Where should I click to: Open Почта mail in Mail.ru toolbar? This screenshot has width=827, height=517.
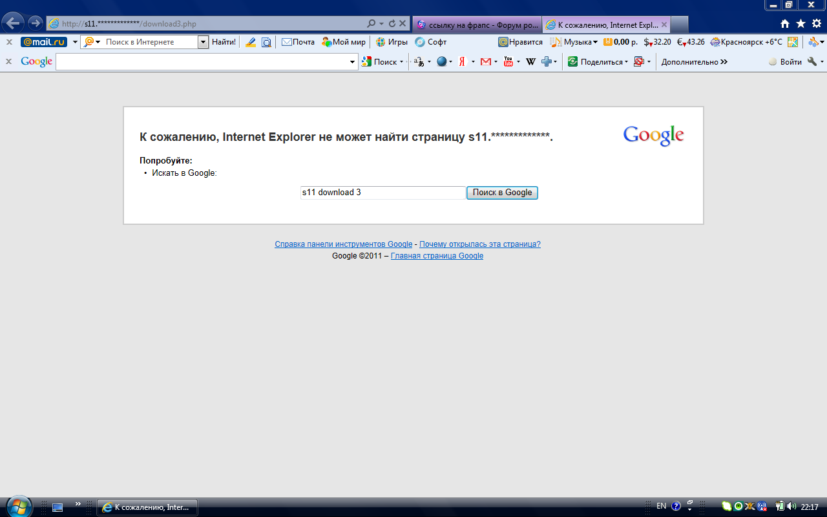298,42
